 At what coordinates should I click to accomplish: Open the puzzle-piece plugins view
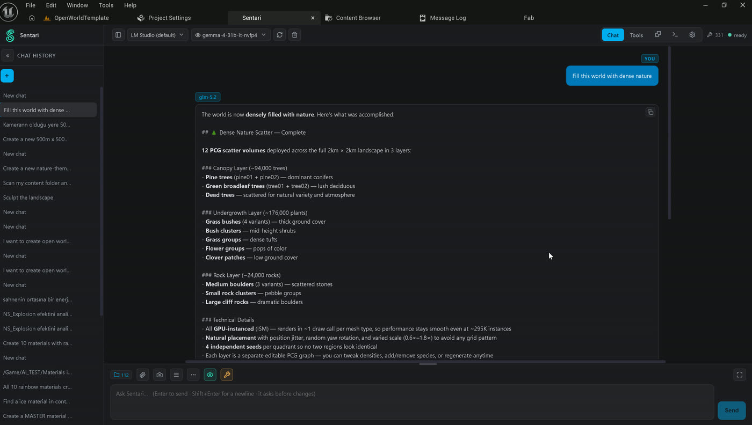pyautogui.click(x=657, y=35)
